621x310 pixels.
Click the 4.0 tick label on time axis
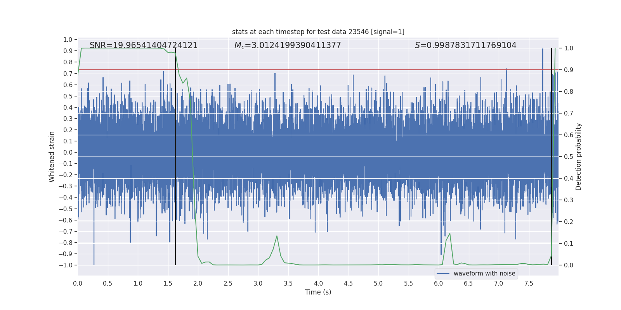click(318, 283)
